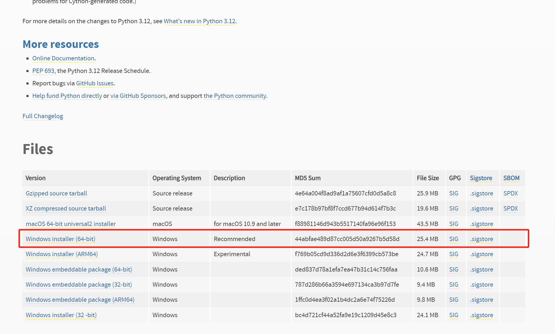This screenshot has height=334, width=555.
Task: Open SIG link for Windows installer (64-bit)
Action: coord(453,239)
